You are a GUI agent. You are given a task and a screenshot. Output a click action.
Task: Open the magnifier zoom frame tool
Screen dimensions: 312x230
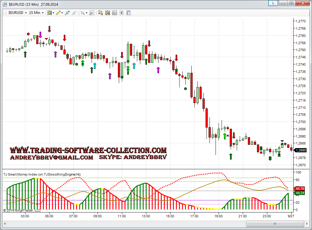point(92,13)
